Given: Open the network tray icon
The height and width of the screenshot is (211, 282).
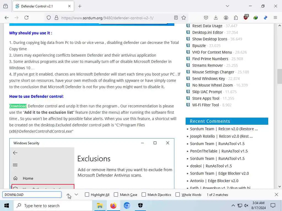Looking at the screenshot, I should pyautogui.click(x=240, y=206).
